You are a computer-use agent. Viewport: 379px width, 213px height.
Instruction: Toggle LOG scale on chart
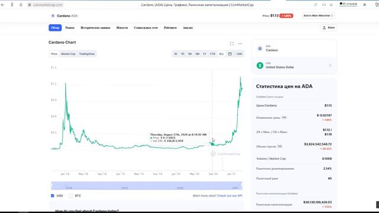point(239,54)
